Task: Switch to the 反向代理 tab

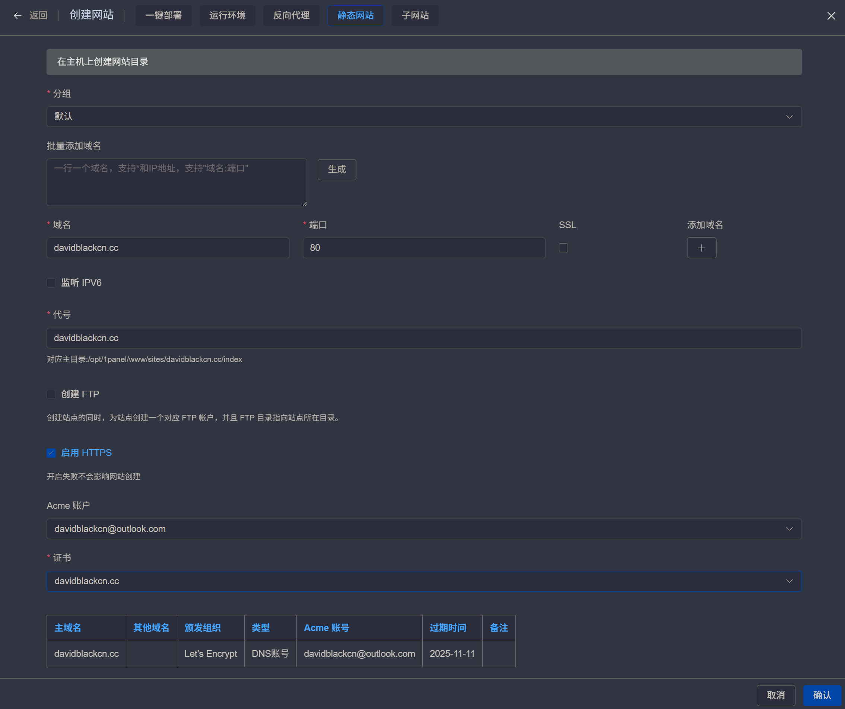Action: [x=291, y=16]
